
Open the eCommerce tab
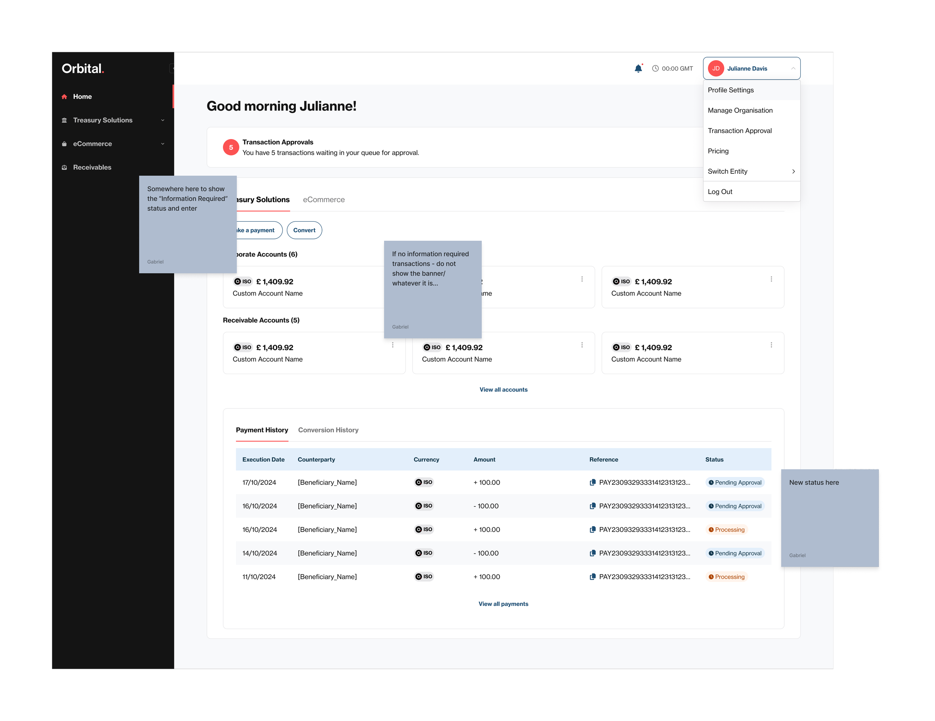click(x=324, y=200)
